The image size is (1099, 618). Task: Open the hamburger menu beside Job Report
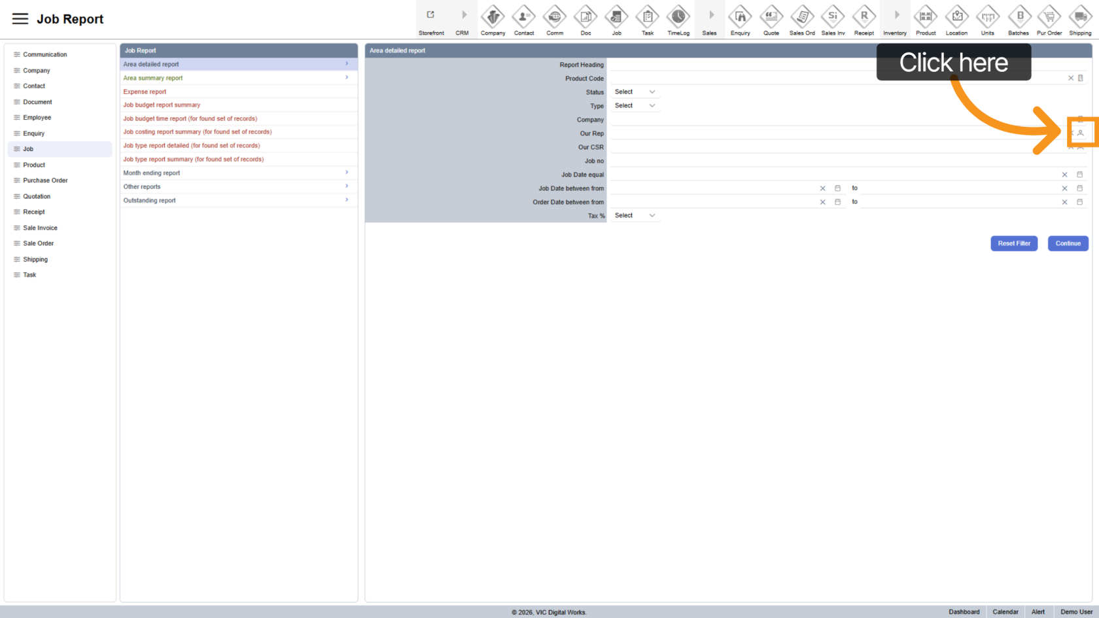(x=20, y=19)
